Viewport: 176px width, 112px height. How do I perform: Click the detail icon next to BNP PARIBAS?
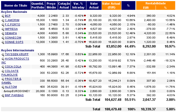point(3,95)
